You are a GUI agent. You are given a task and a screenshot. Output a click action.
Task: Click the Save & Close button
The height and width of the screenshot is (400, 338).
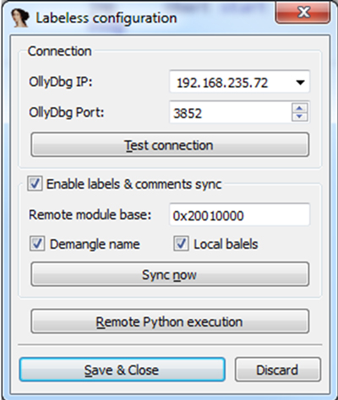coord(123,370)
